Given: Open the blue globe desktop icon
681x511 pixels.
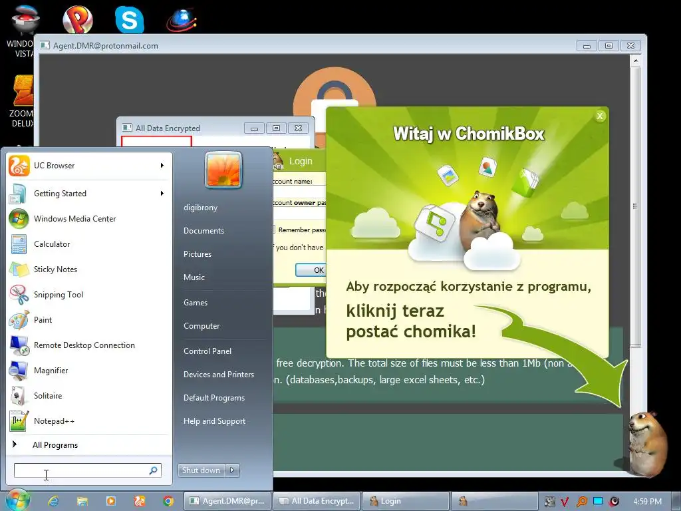Looking at the screenshot, I should [182, 20].
